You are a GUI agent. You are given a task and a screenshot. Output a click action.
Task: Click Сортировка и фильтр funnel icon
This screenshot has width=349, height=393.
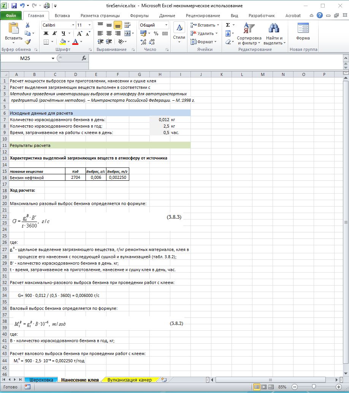249,32
